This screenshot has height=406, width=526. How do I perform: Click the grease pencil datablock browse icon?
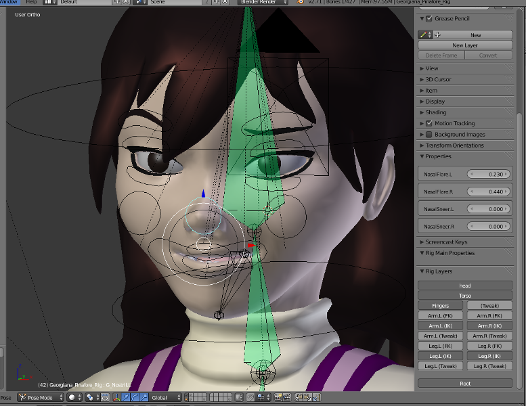coord(424,35)
